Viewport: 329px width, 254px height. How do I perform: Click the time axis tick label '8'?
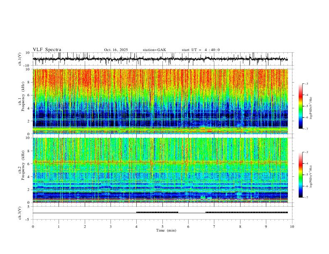pyautogui.click(x=240, y=227)
